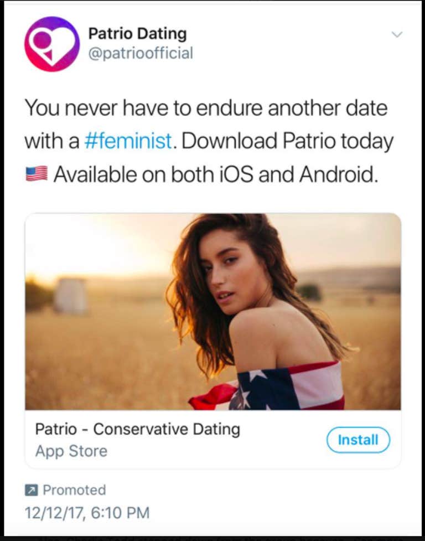Open the 12/12/17, 6:10 PM timestamp

point(87,512)
